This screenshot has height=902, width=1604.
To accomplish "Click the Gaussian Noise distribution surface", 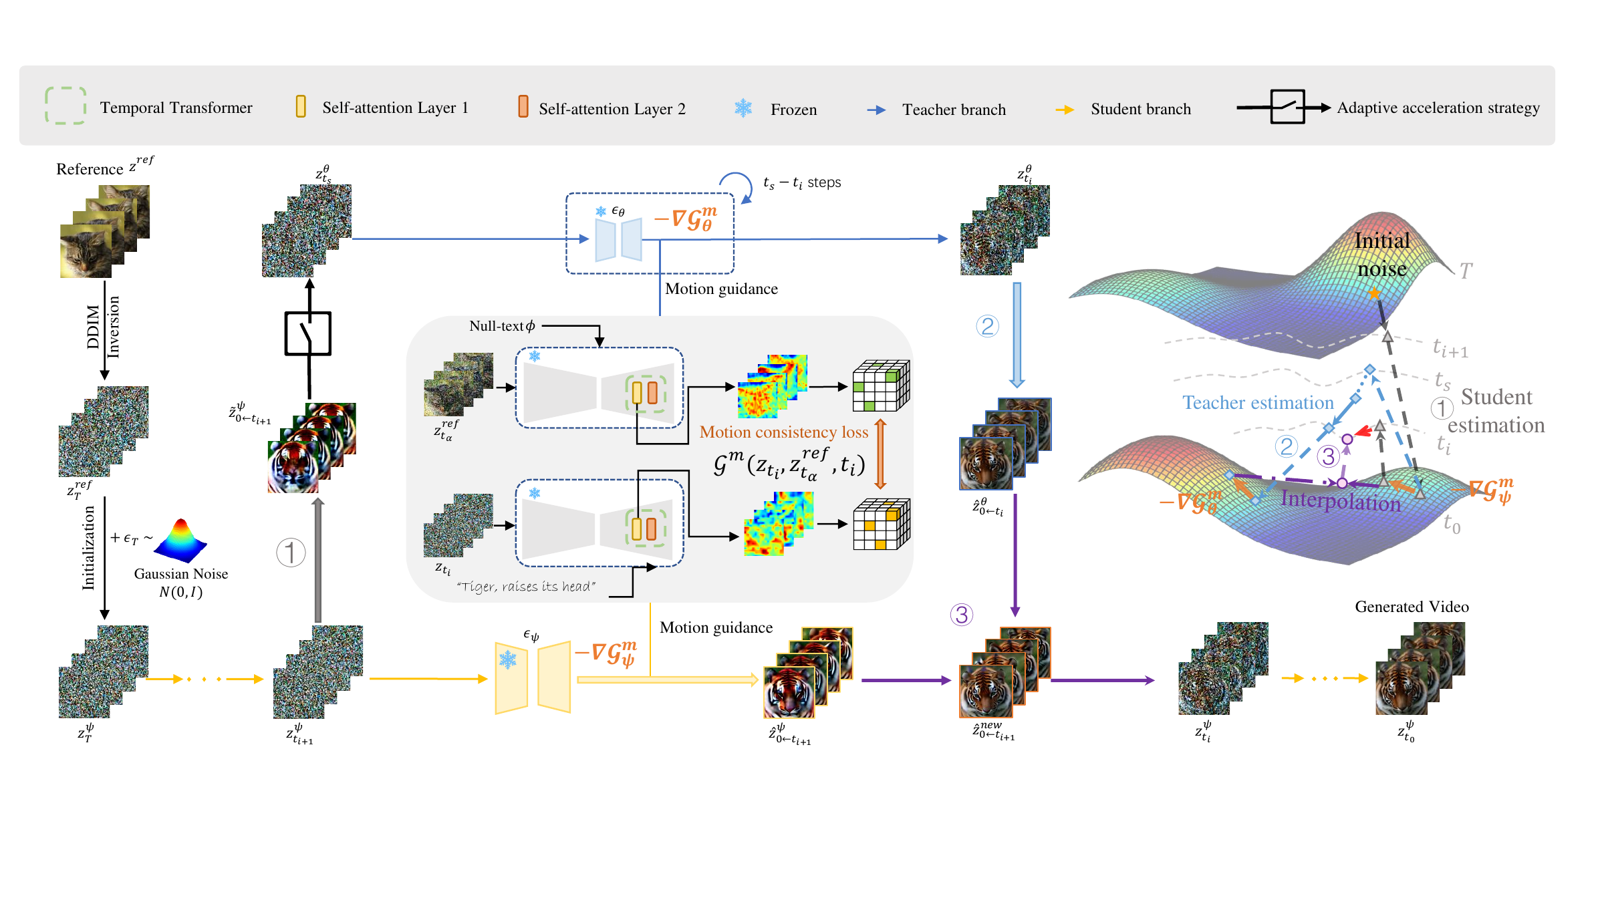I will click(180, 541).
